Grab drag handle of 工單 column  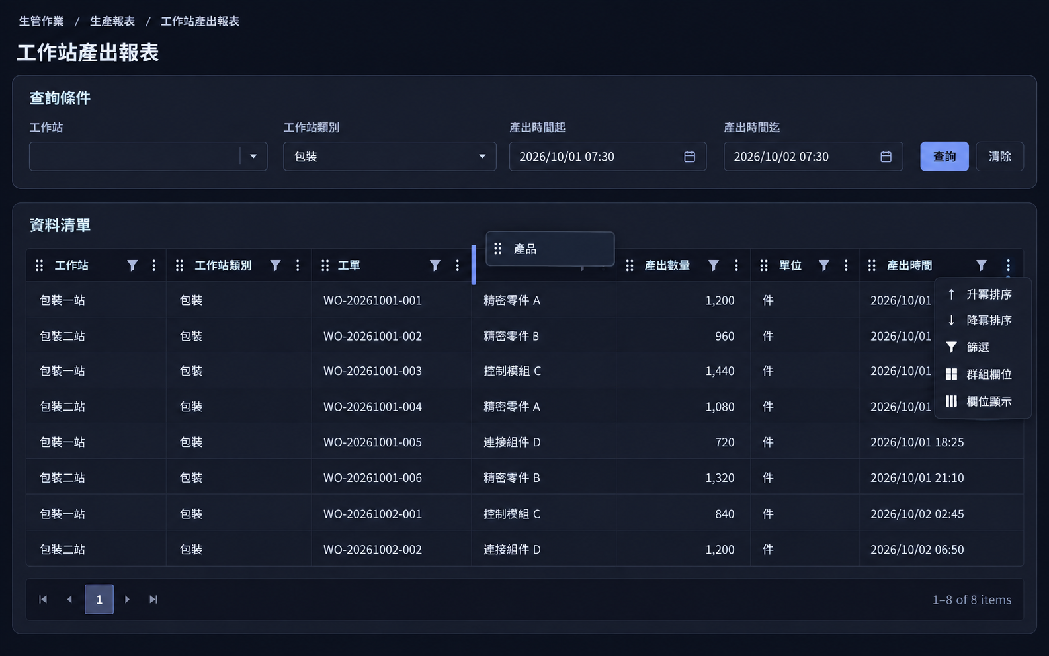pyautogui.click(x=325, y=265)
